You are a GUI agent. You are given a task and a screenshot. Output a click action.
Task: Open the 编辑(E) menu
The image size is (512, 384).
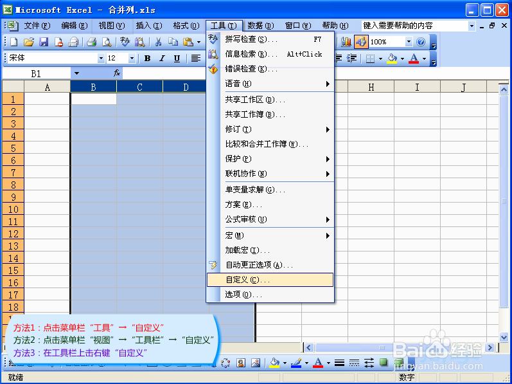(75, 26)
